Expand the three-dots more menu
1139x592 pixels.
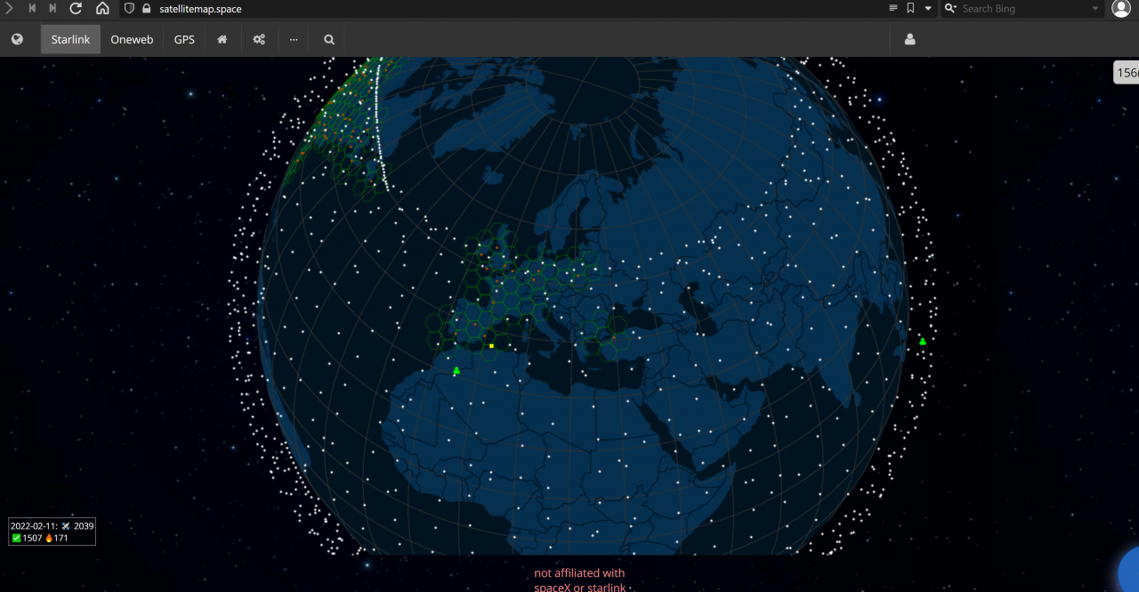click(294, 39)
